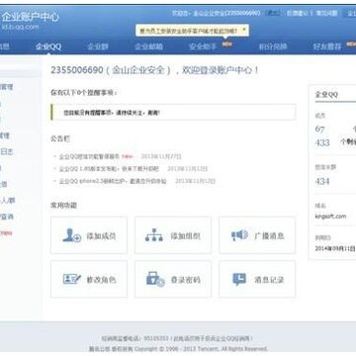356x356 pixels.
Task: Click the 企业账户中心 logo title
Action: coord(30,17)
